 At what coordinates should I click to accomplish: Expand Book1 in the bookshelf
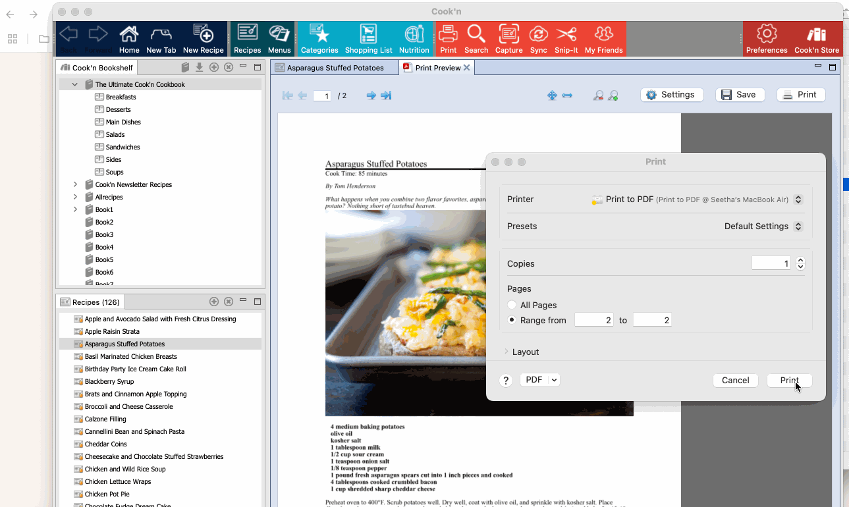click(x=75, y=209)
